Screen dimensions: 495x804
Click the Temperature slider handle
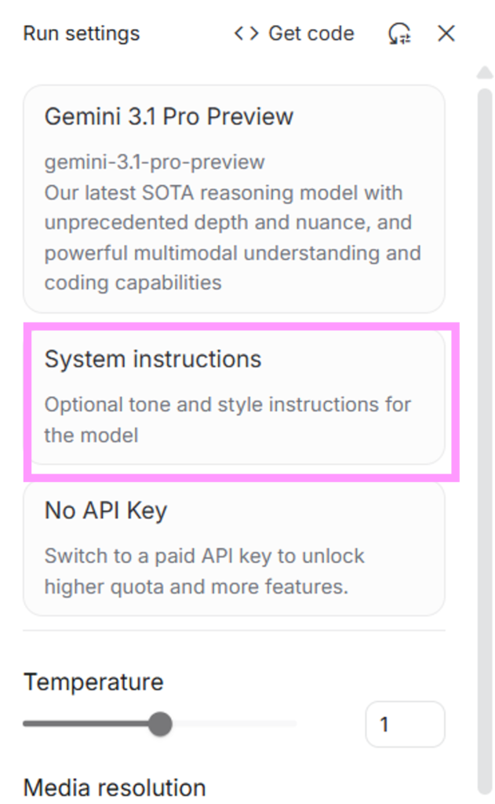click(x=160, y=724)
